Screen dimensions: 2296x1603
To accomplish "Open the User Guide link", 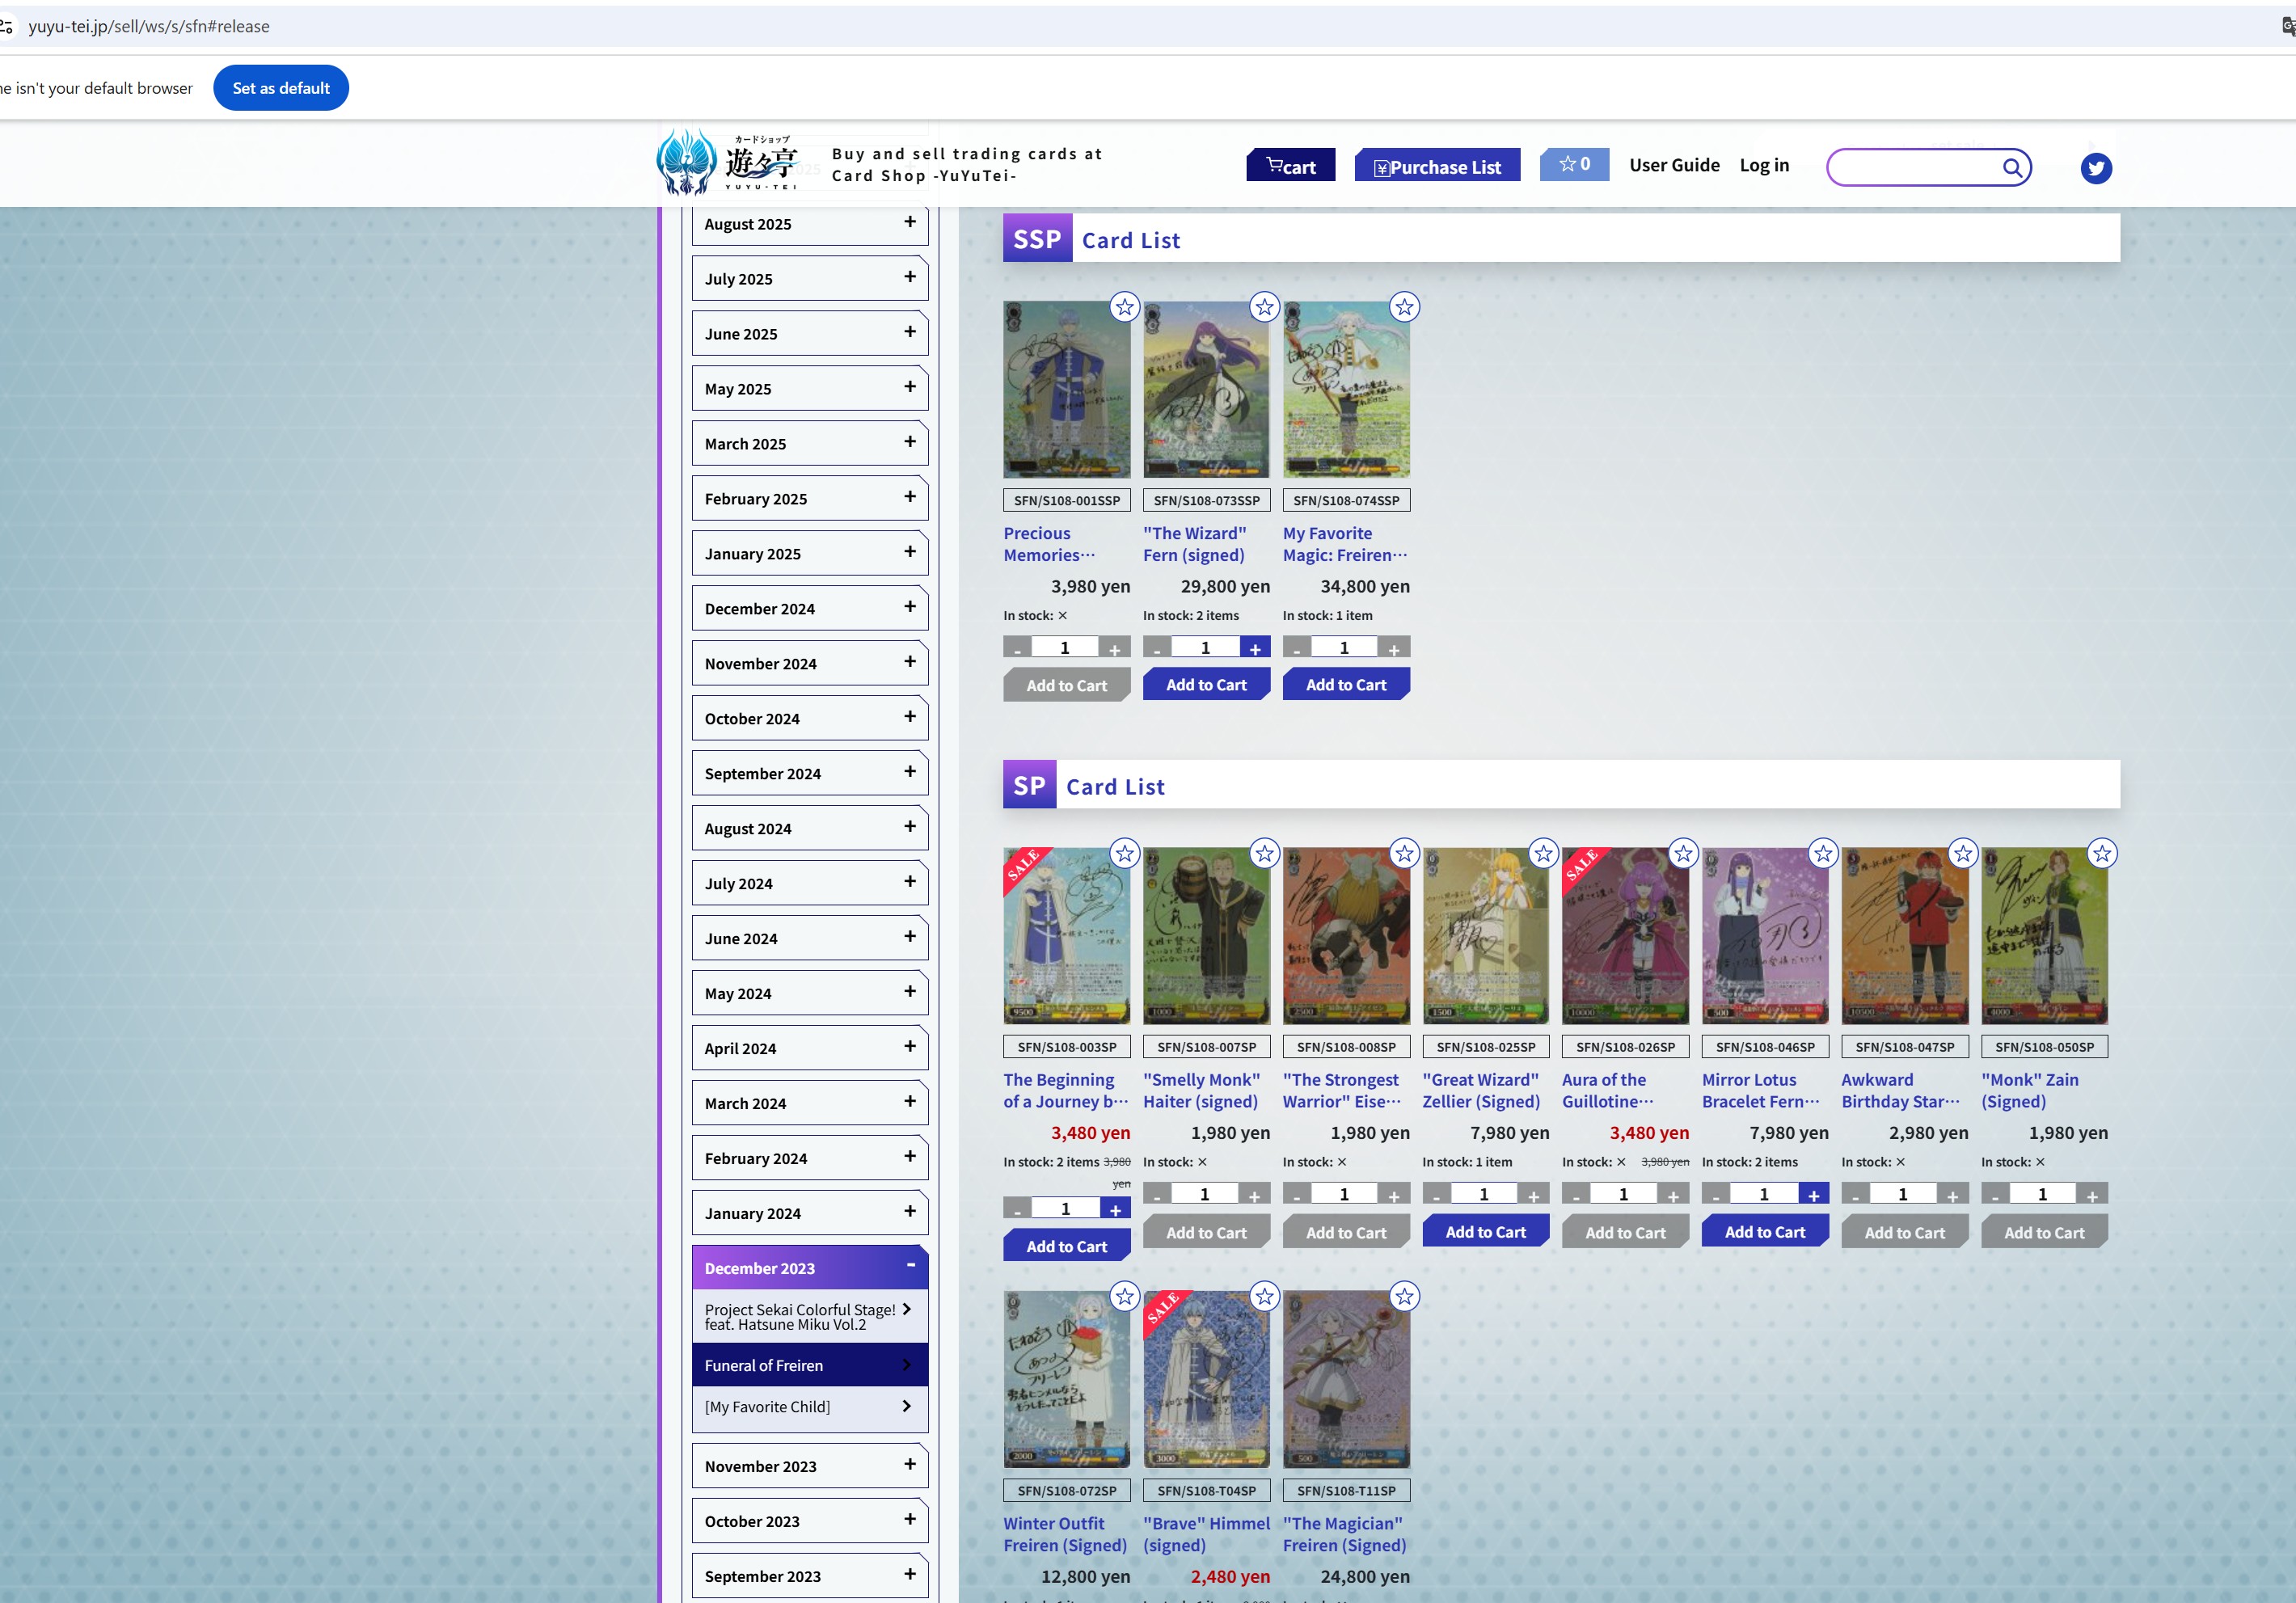I will [1674, 165].
